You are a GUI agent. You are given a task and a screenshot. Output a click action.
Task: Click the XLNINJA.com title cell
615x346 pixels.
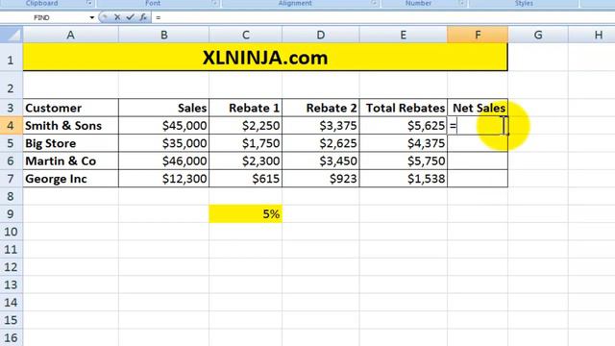(265, 58)
